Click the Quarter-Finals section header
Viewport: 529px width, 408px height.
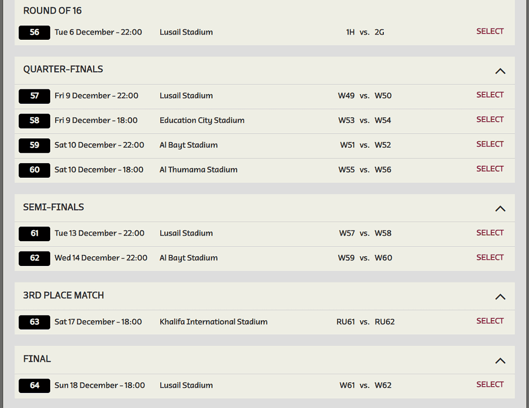click(x=264, y=70)
